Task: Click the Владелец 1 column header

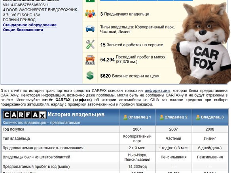Action: (137, 117)
